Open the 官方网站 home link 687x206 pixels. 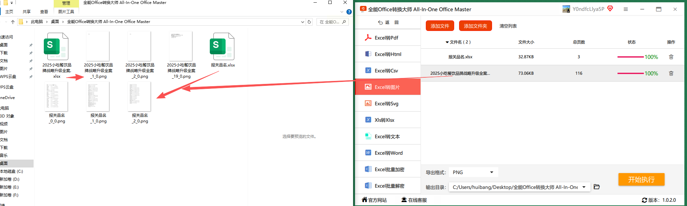(374, 200)
